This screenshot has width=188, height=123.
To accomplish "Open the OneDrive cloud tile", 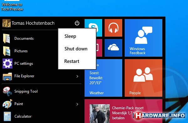I will pyautogui.click(x=113, y=48).
